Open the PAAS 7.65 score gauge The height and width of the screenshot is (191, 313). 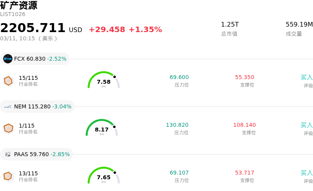(x=103, y=176)
